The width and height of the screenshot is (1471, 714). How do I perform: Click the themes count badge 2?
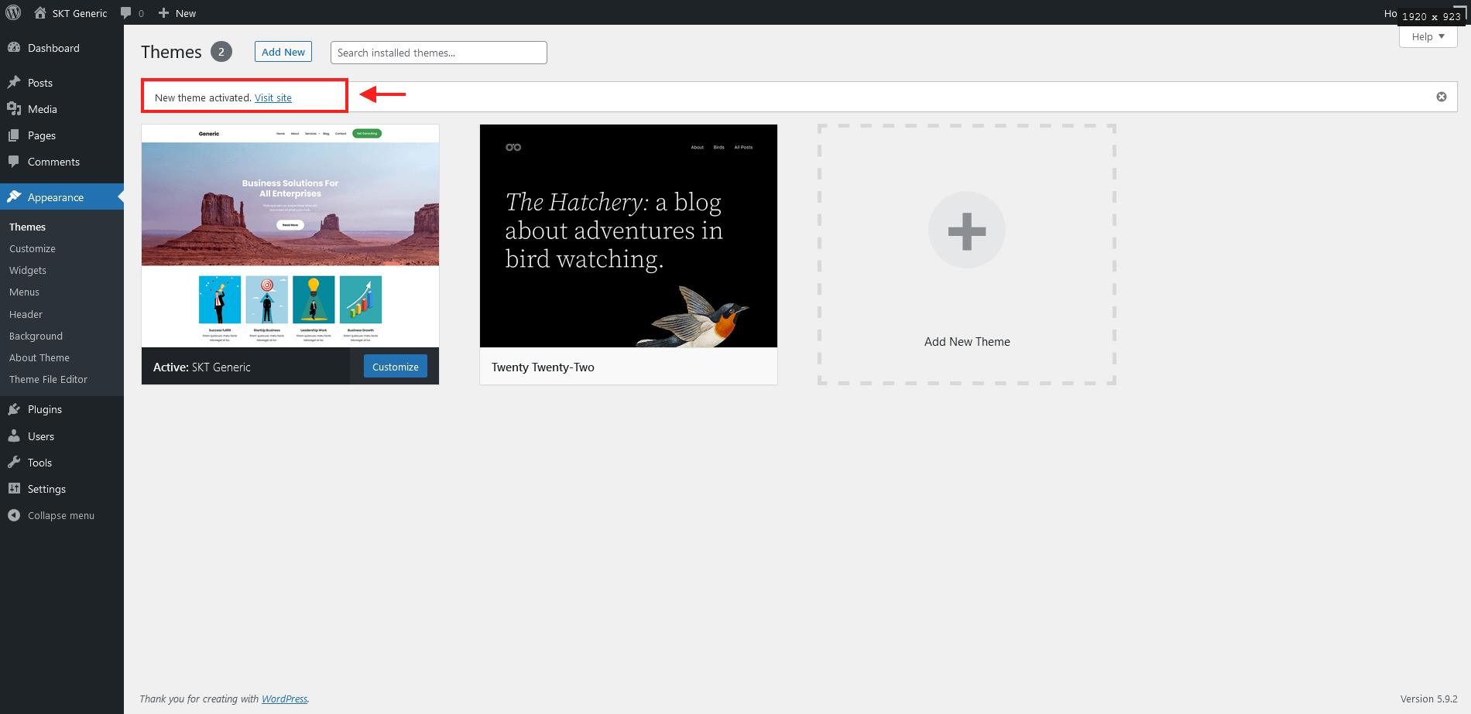pos(221,52)
